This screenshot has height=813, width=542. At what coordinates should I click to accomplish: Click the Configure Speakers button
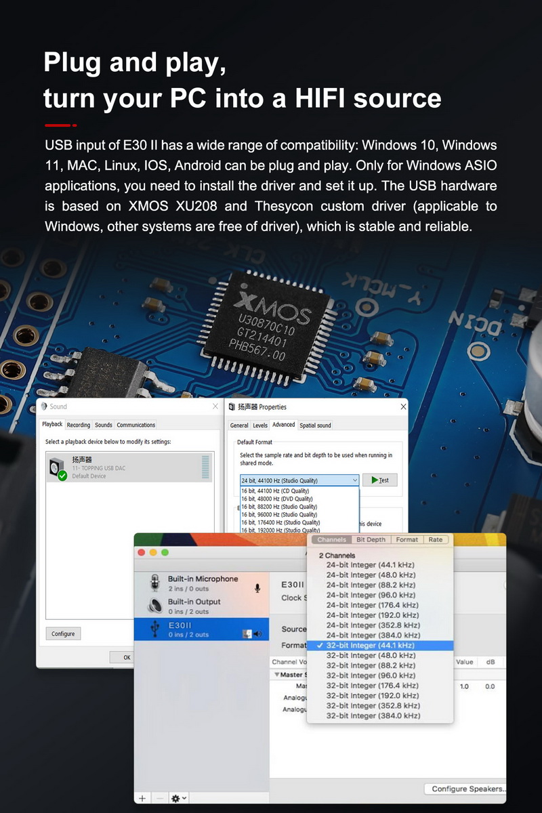pos(467,789)
